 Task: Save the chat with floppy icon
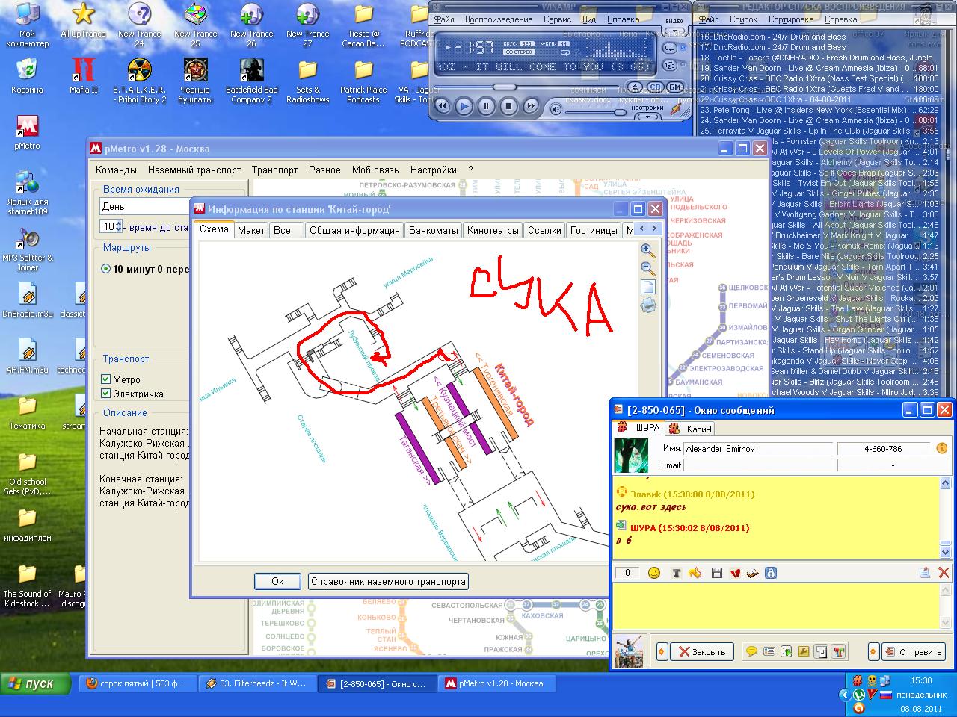coord(717,573)
